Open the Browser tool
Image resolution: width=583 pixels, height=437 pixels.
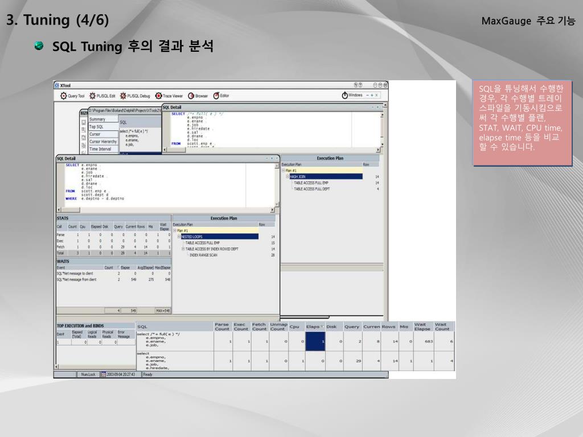198,96
